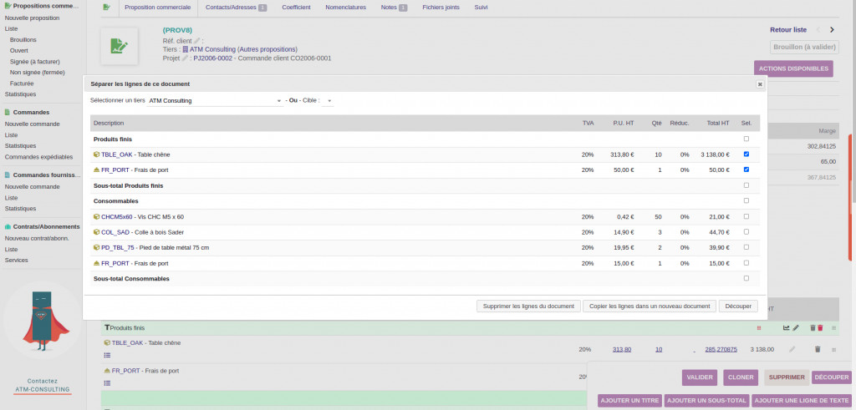
Task: Tick the Consommables section checkbox
Action: point(746,201)
